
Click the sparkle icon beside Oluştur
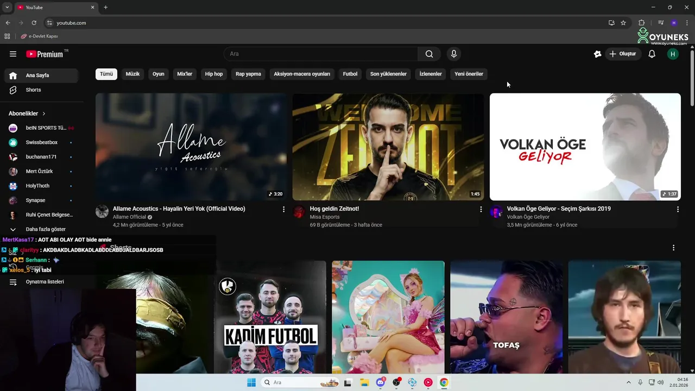tap(597, 54)
